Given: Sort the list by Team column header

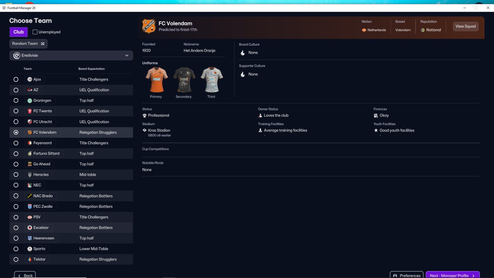Looking at the screenshot, I should click(28, 69).
